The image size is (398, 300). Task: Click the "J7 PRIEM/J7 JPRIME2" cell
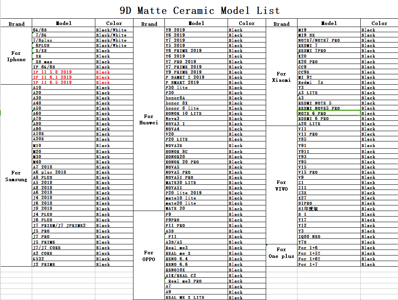[x=59, y=225]
